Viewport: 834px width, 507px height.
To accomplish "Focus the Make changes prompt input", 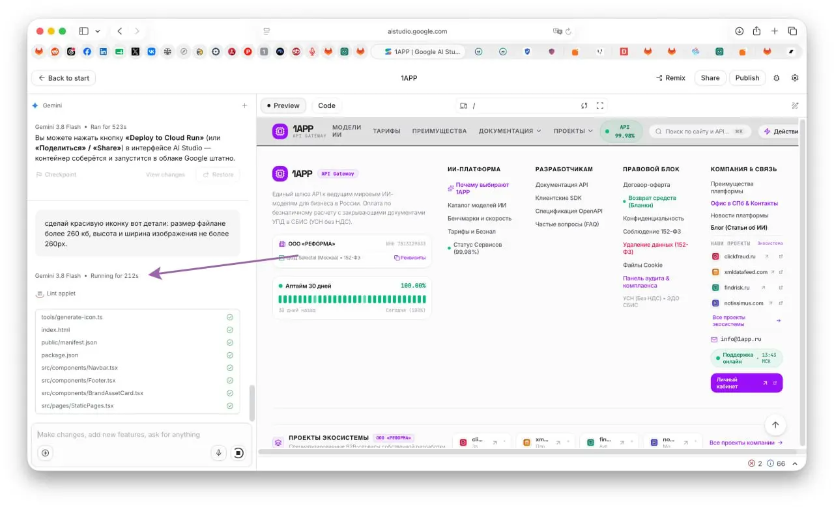I will coord(141,435).
